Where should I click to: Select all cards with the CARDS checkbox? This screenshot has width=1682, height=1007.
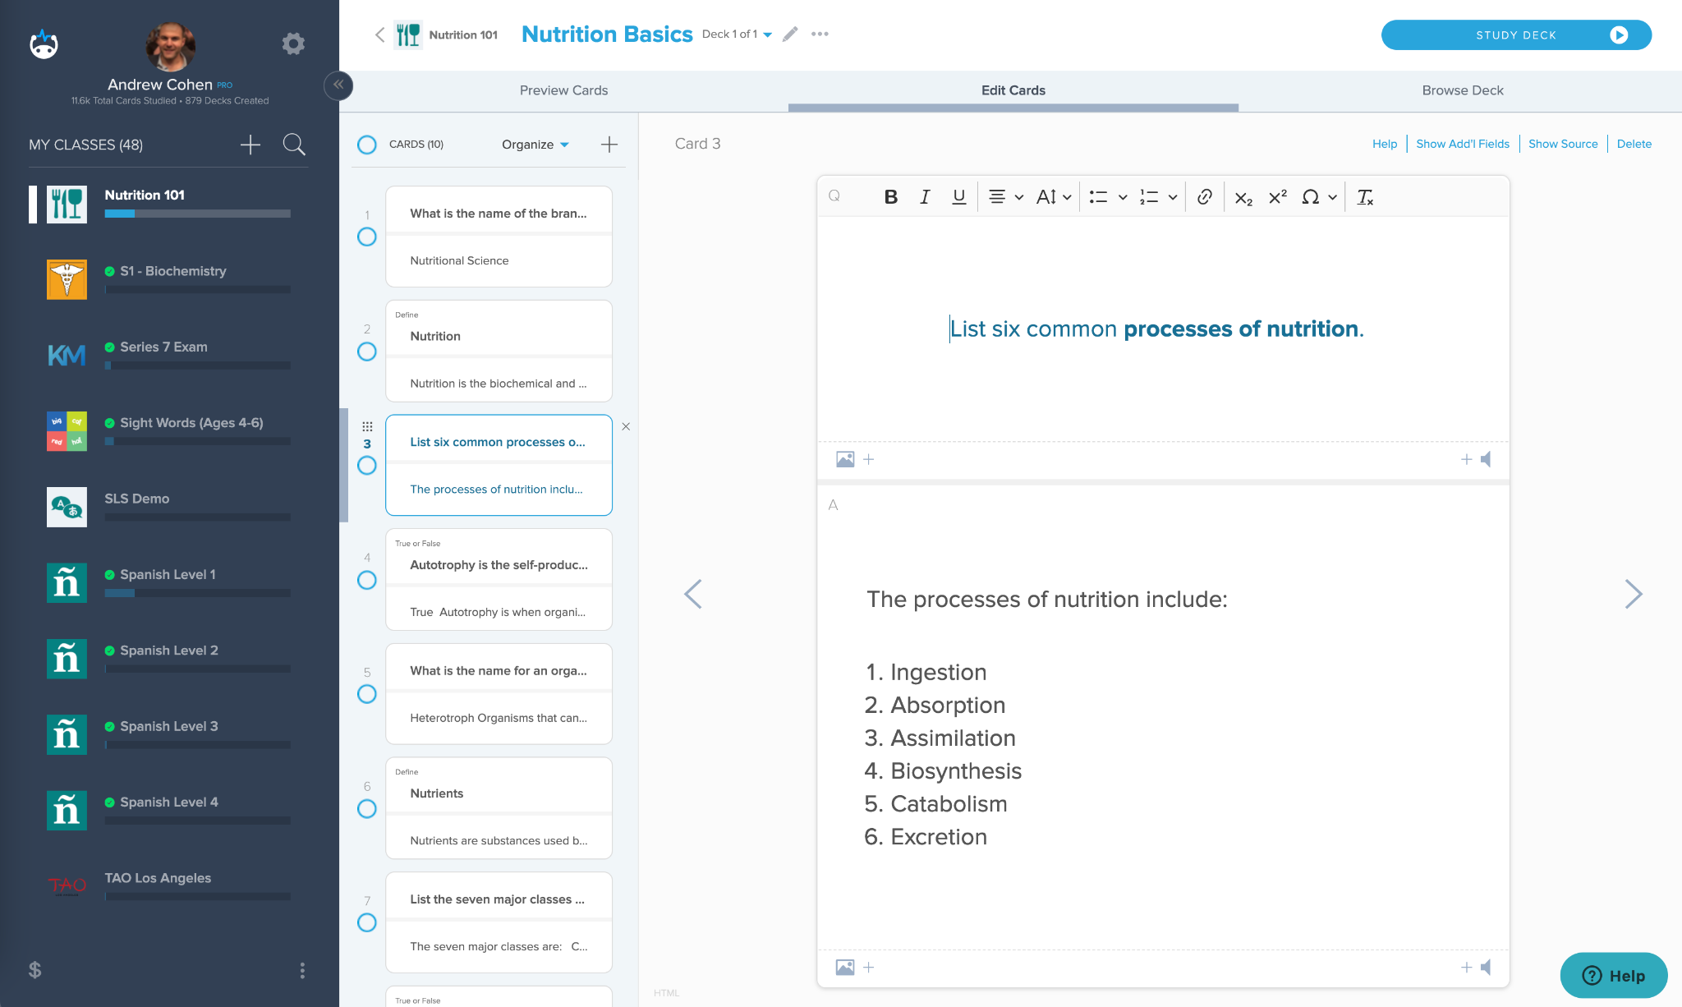(x=366, y=144)
